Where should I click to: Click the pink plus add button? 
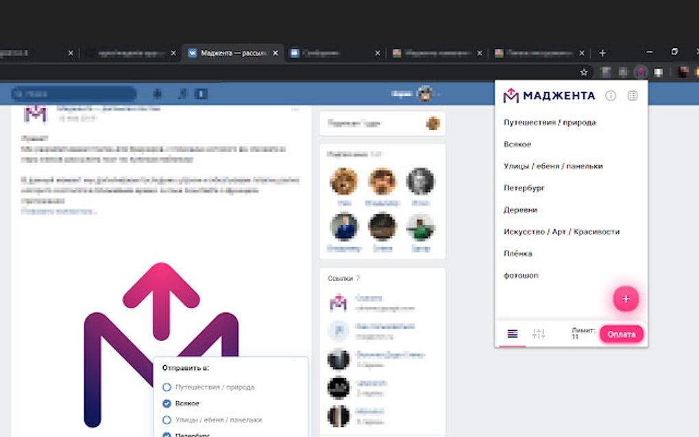click(626, 299)
